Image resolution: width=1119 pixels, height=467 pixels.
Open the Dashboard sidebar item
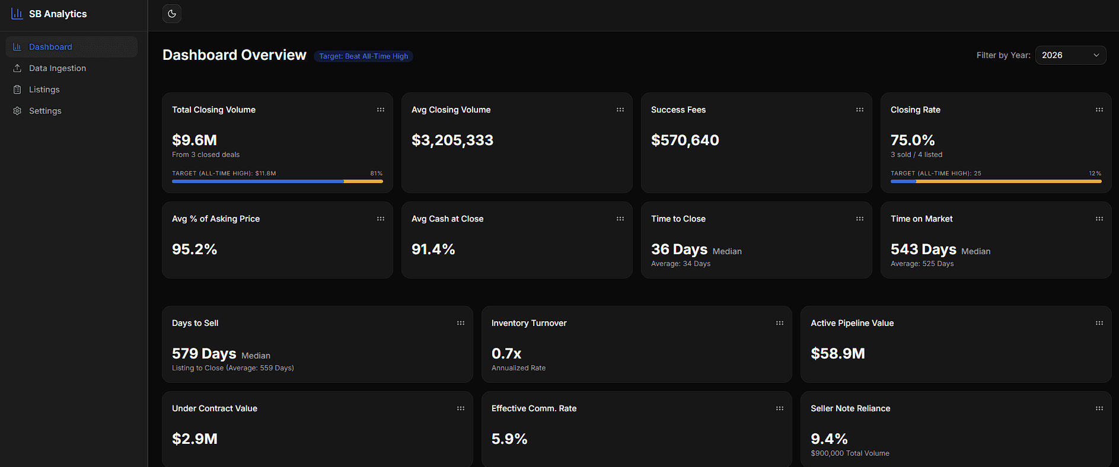pyautogui.click(x=72, y=47)
